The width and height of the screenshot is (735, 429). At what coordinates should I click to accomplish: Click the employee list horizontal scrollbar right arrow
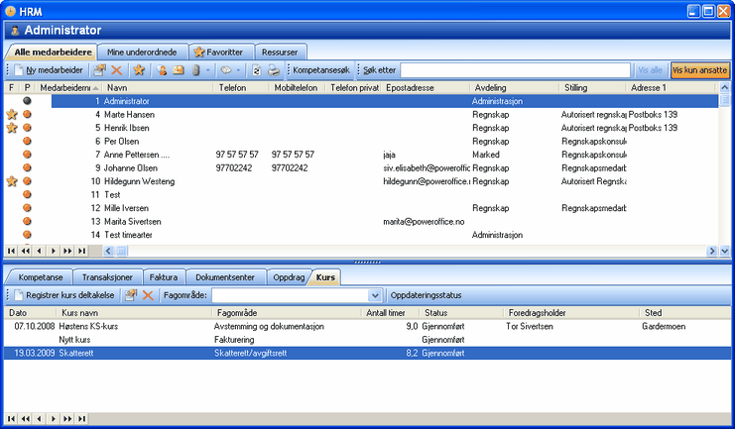coord(712,251)
